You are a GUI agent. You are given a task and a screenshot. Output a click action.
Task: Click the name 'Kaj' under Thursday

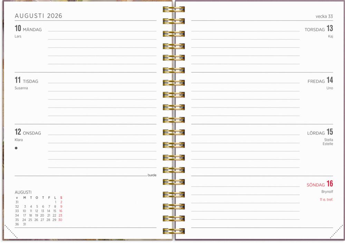(330, 36)
